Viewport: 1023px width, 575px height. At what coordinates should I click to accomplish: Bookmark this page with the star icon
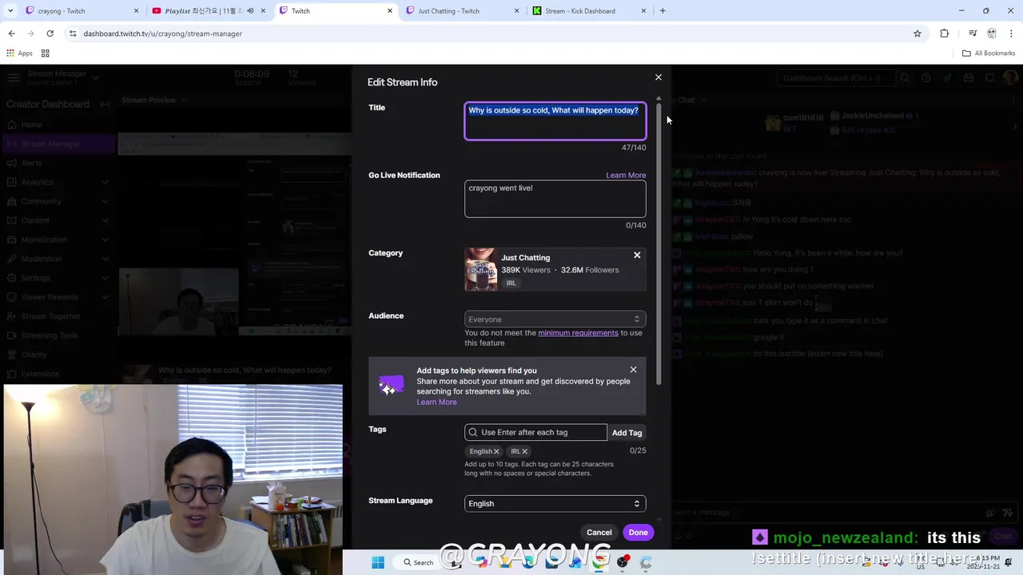coord(918,34)
